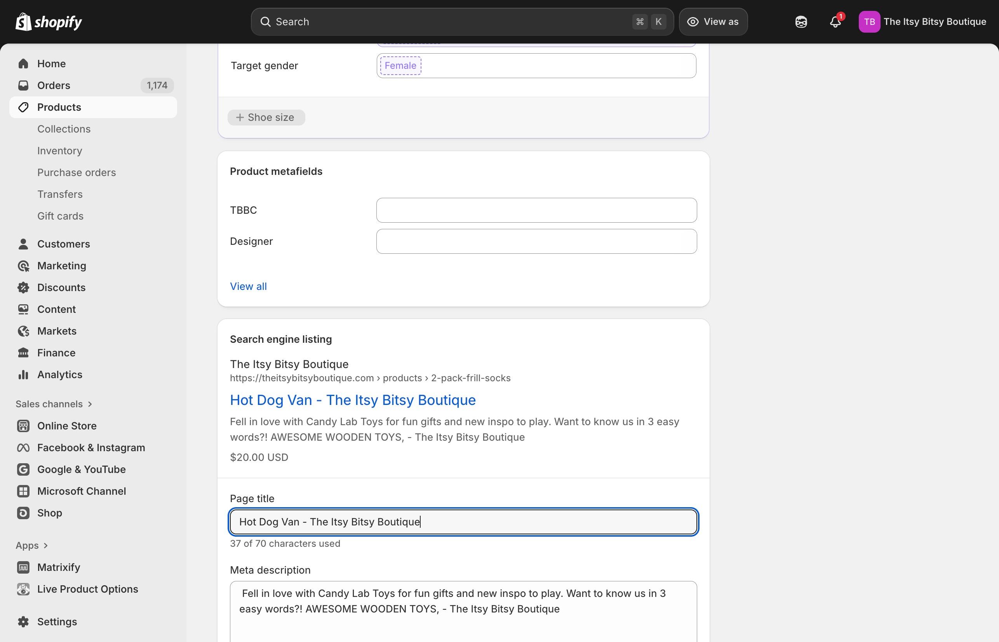
Task: Open Analytics via the bar chart icon
Action: click(23, 374)
